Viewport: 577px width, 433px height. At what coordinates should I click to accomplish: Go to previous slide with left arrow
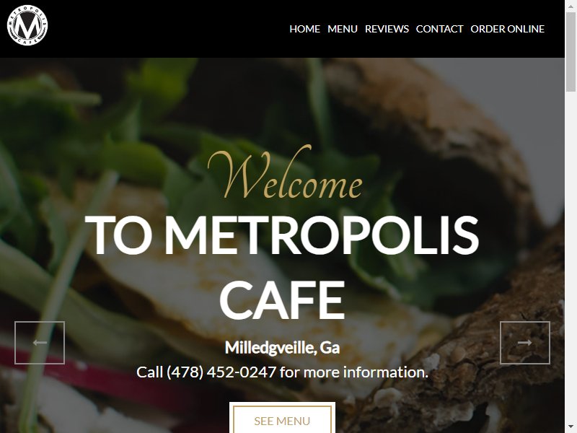[x=40, y=343]
